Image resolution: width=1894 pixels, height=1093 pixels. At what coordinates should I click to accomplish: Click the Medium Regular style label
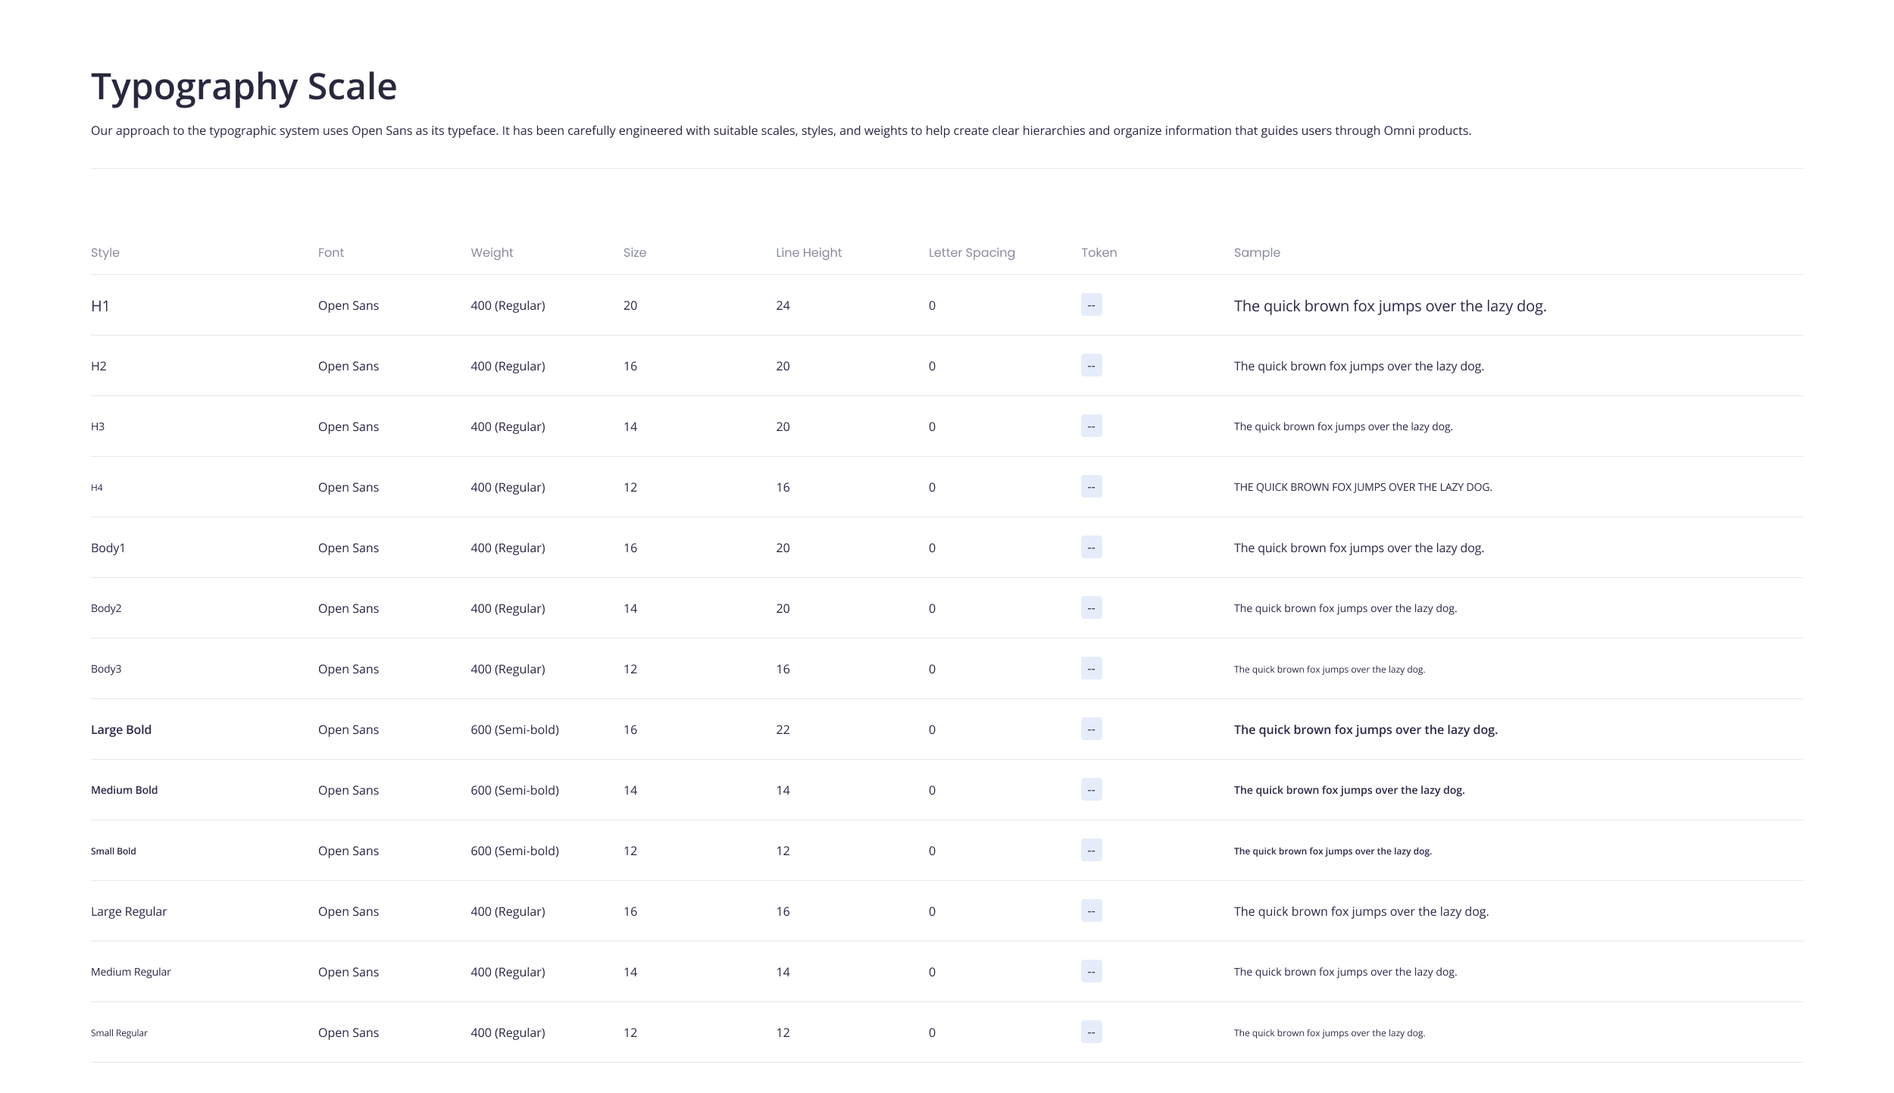point(130,972)
